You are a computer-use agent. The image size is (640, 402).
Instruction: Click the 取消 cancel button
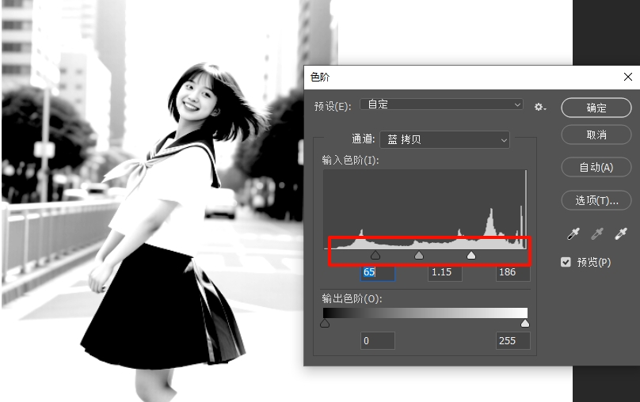(596, 135)
